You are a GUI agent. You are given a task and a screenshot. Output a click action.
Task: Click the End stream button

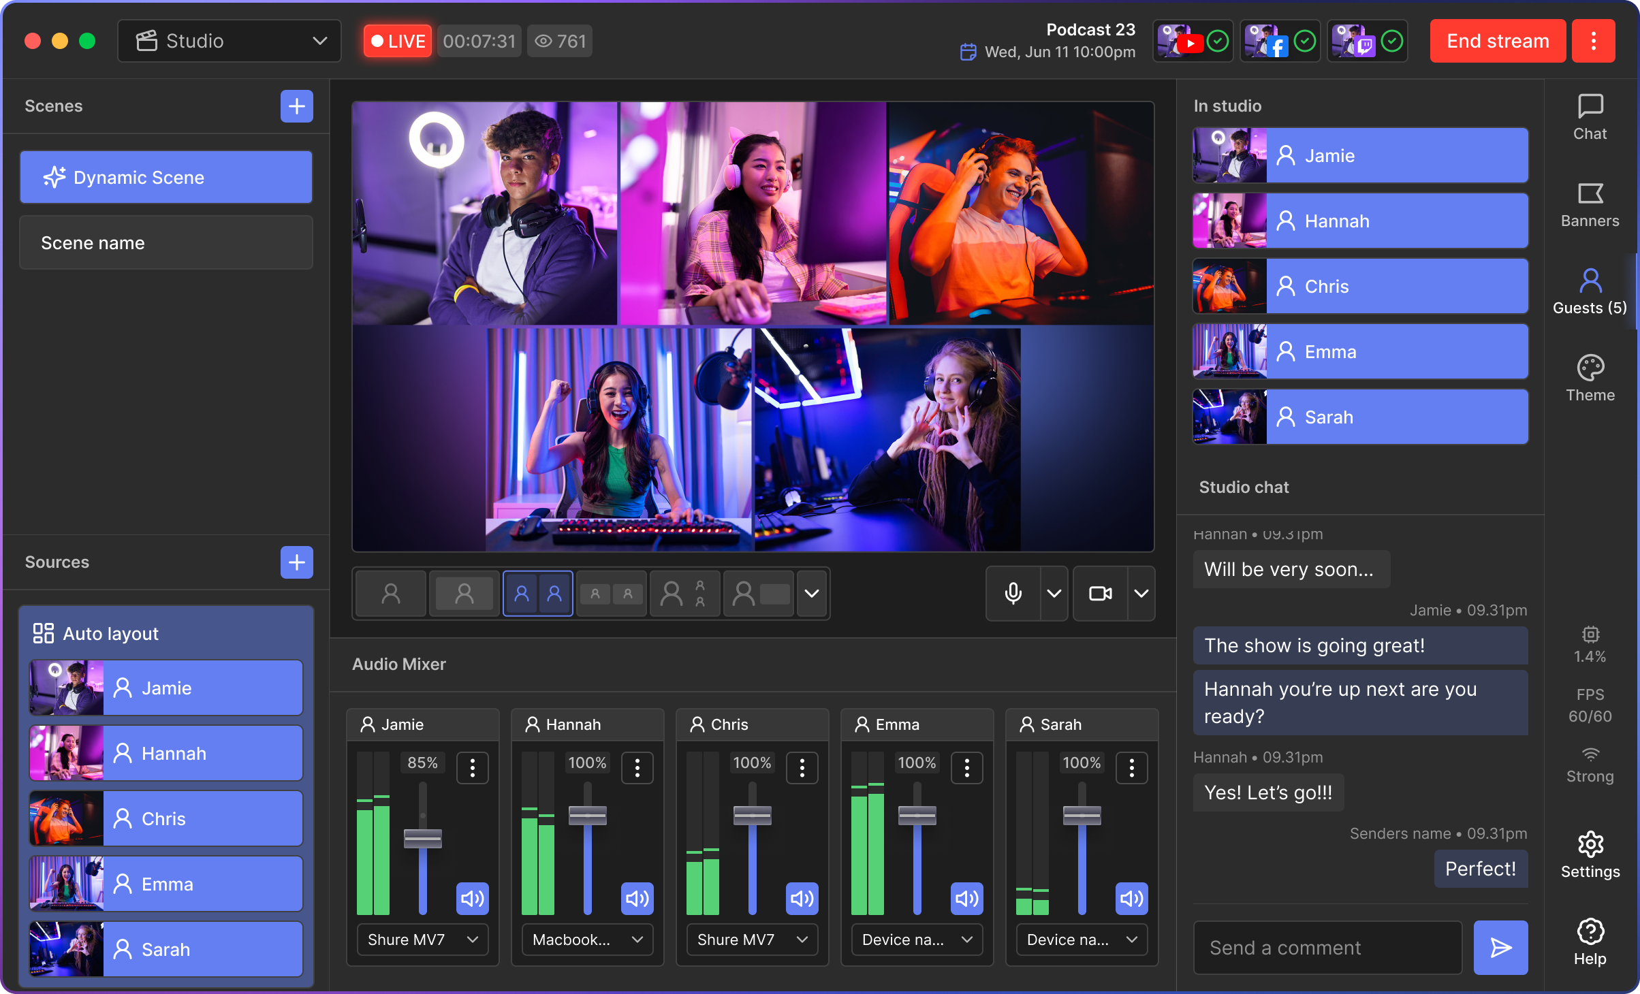coord(1497,41)
